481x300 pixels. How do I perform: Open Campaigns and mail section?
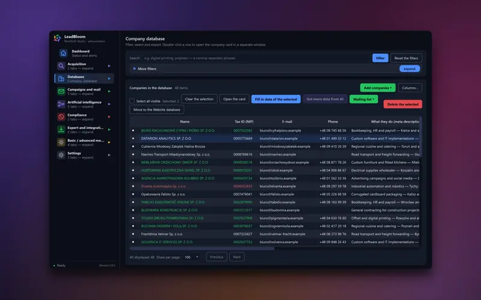coord(84,91)
